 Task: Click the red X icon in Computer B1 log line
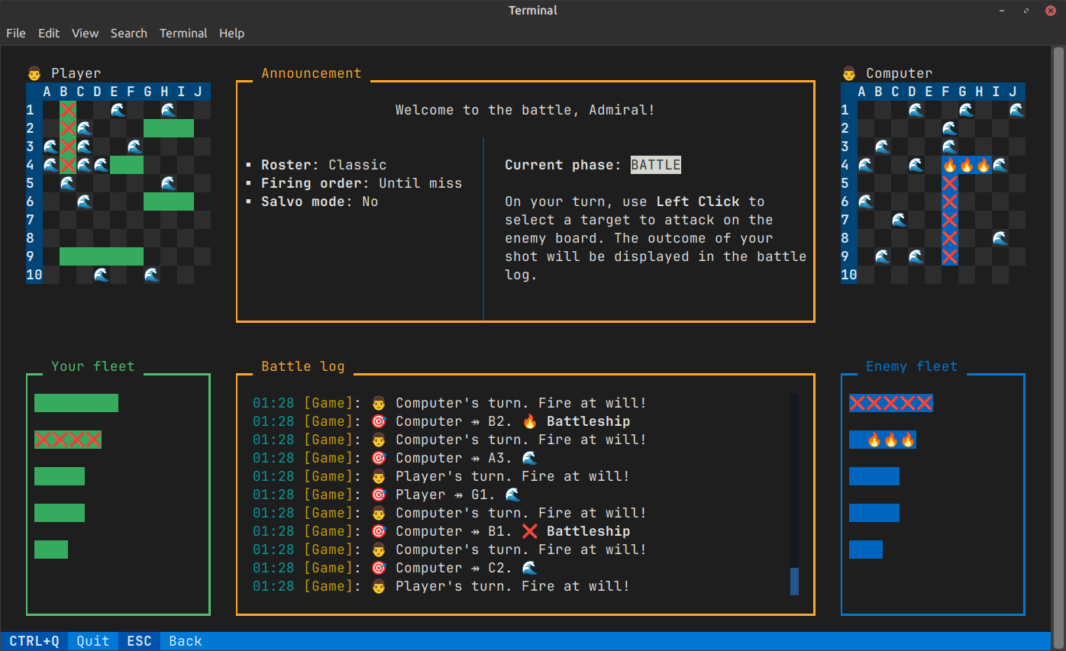(x=530, y=531)
